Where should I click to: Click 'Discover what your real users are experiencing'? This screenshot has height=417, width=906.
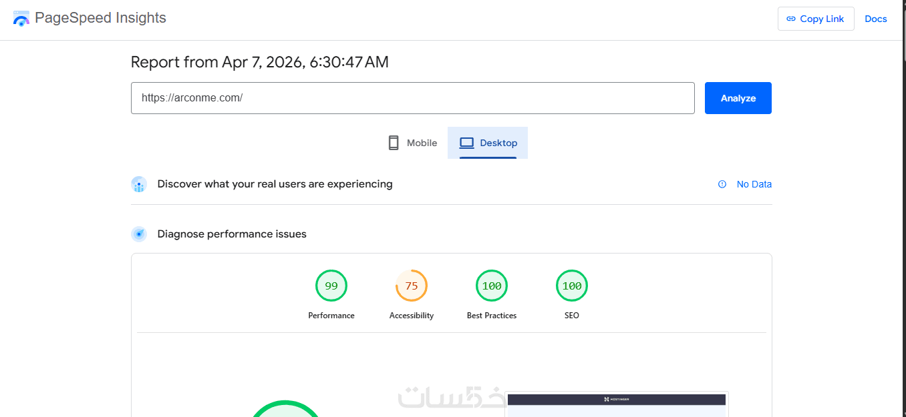[x=275, y=183]
